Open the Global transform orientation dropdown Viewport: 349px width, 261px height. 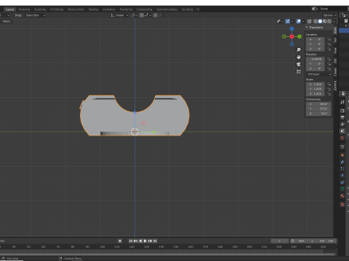[119, 15]
